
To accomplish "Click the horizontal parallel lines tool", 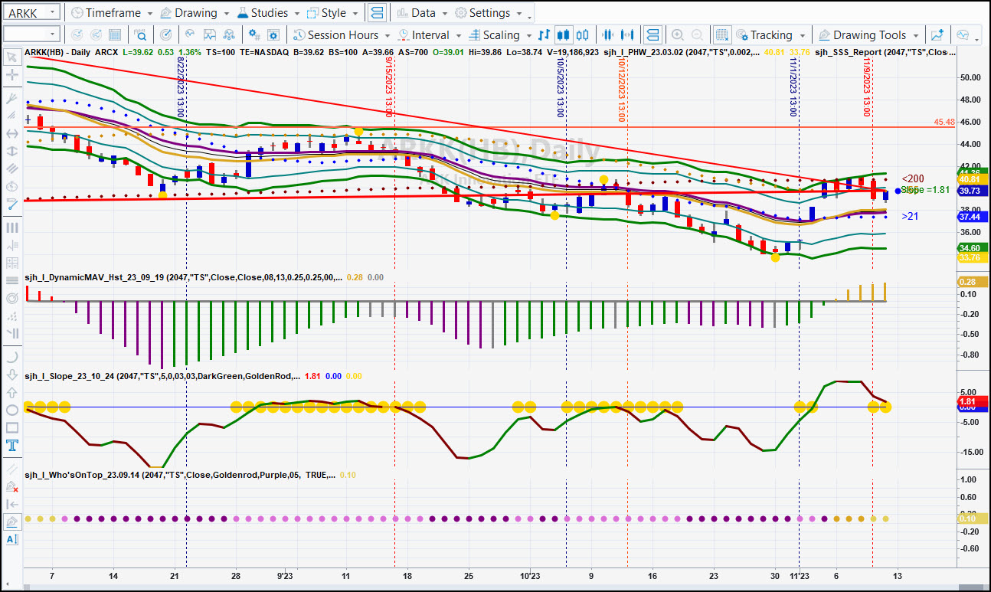I will tap(11, 280).
